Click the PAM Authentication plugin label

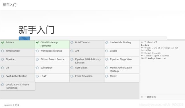(17, 76)
